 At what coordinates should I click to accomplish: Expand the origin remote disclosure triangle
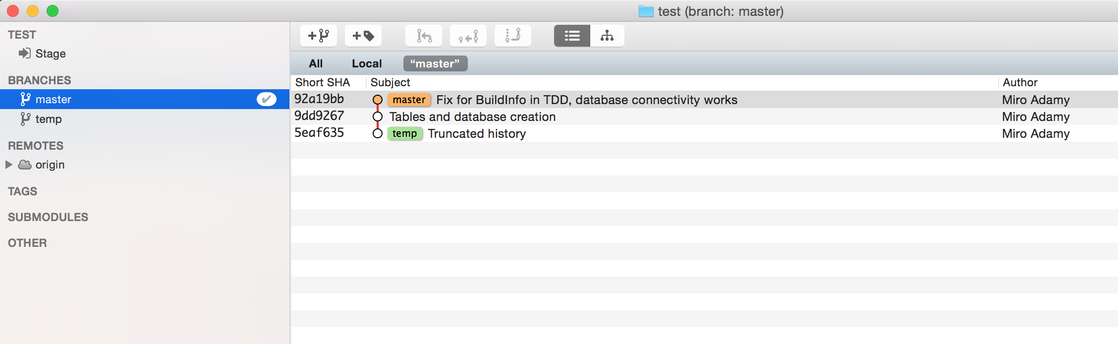[9, 165]
